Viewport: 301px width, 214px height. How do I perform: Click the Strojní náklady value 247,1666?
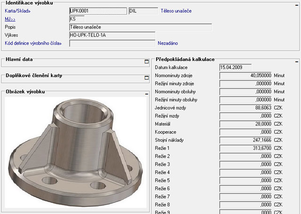(246, 140)
